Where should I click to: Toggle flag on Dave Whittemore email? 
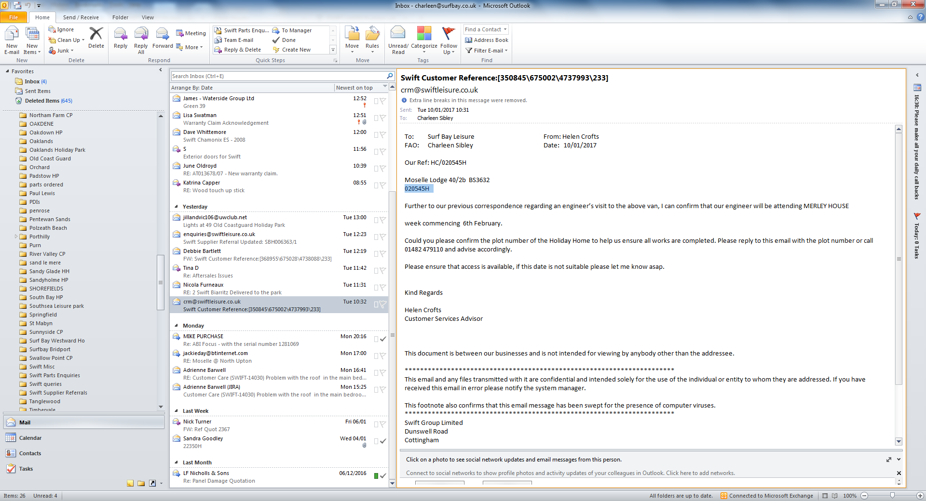coord(383,134)
